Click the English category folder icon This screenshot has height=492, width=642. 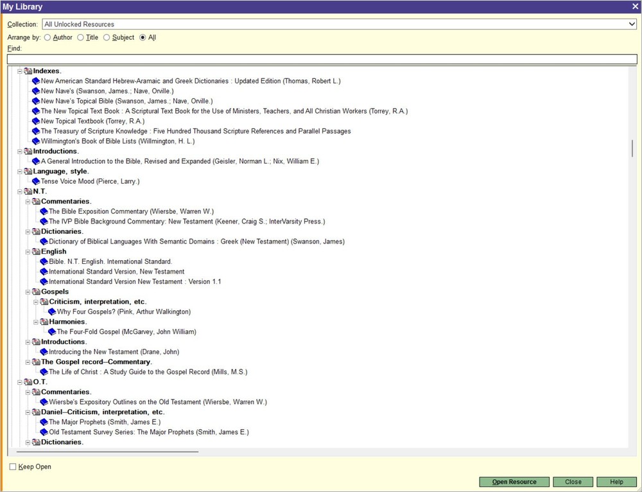[x=36, y=252]
